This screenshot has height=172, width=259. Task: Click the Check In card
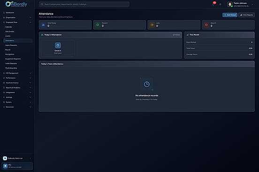[58, 49]
